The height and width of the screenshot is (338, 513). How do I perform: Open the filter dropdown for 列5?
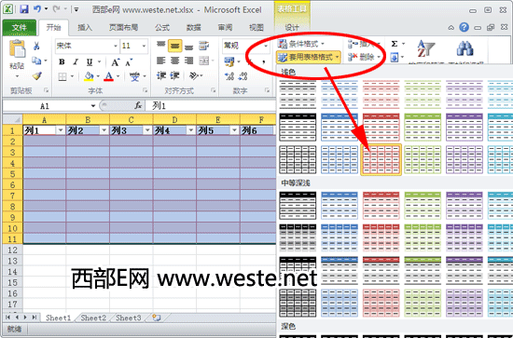coord(234,130)
